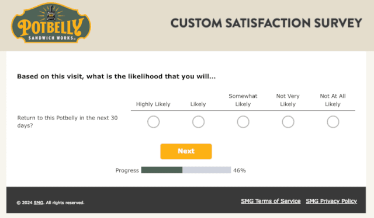Click the 46% progress percentage
The image size is (374, 218).
click(x=240, y=170)
